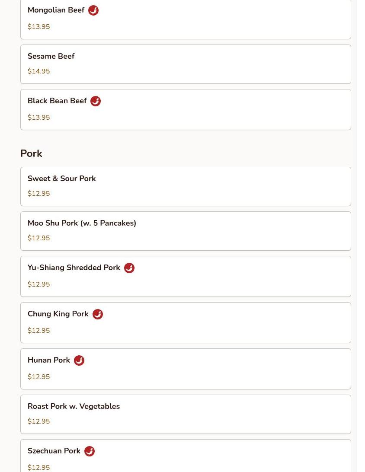Click the $14.95 Sesame Beef price
Screen dimensions: 365x472
click(38, 71)
